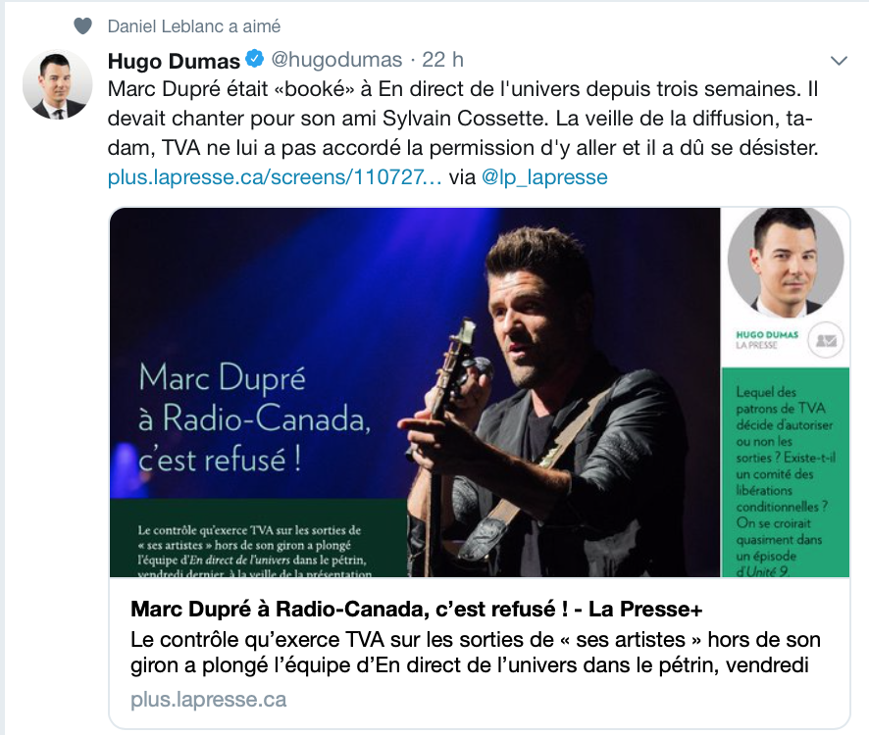Click Daniel Leblanc a aimé text
This screenshot has width=869, height=735.
pyautogui.click(x=194, y=26)
